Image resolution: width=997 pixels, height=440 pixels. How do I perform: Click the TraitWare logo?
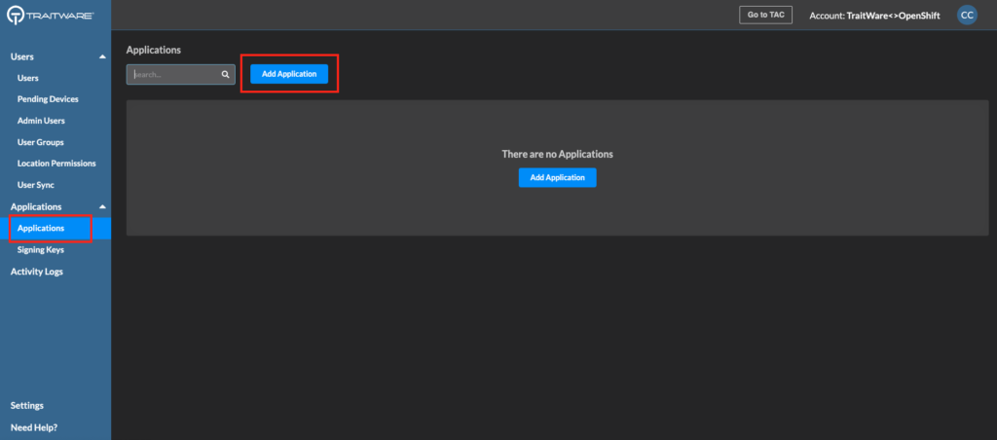click(51, 15)
